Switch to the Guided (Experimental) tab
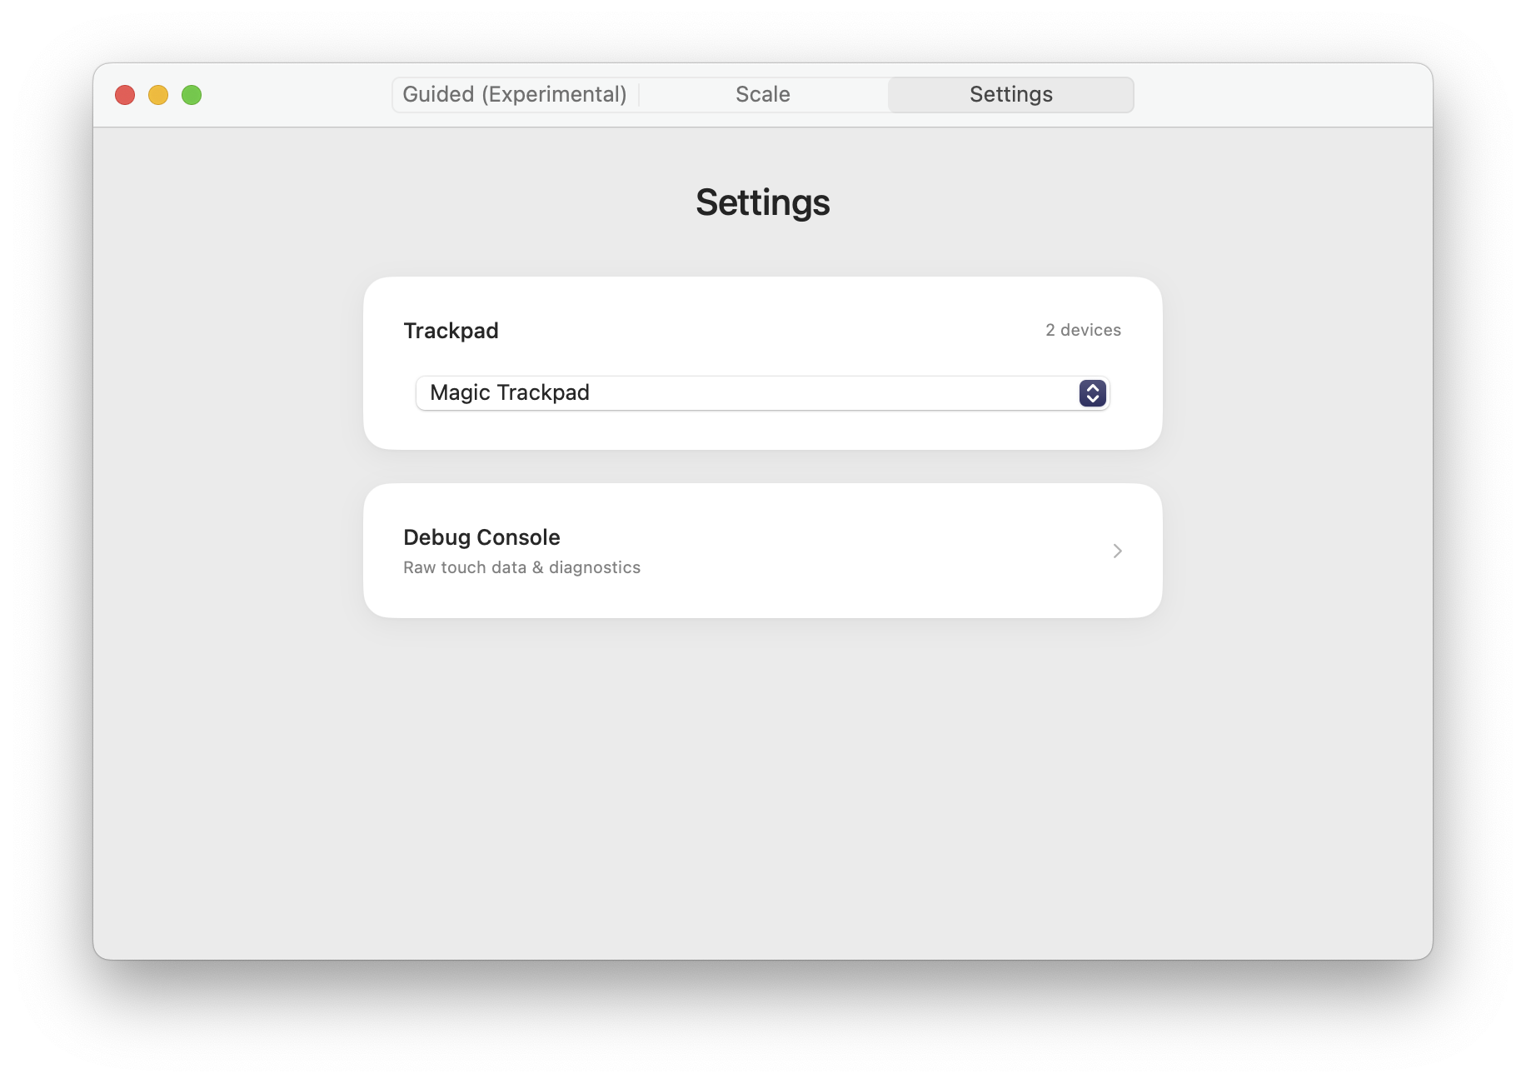The width and height of the screenshot is (1526, 1083). pyautogui.click(x=515, y=94)
